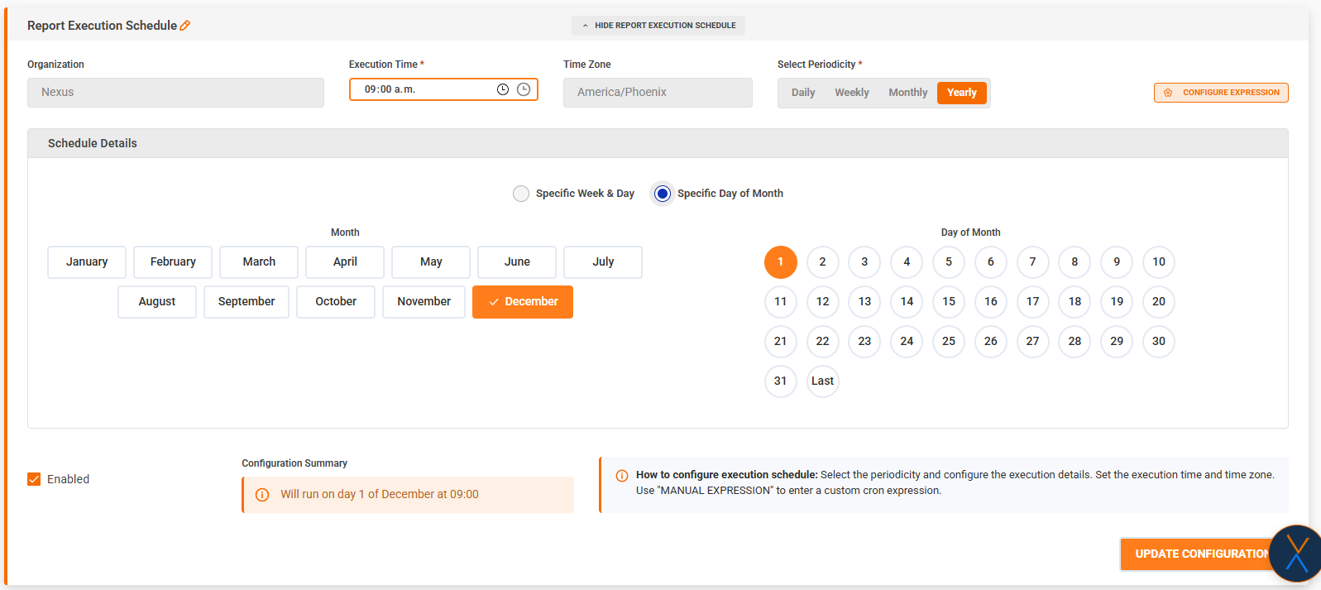Switch periodicity to Monthly
Viewport: 1321px width, 590px height.
pyautogui.click(x=907, y=93)
